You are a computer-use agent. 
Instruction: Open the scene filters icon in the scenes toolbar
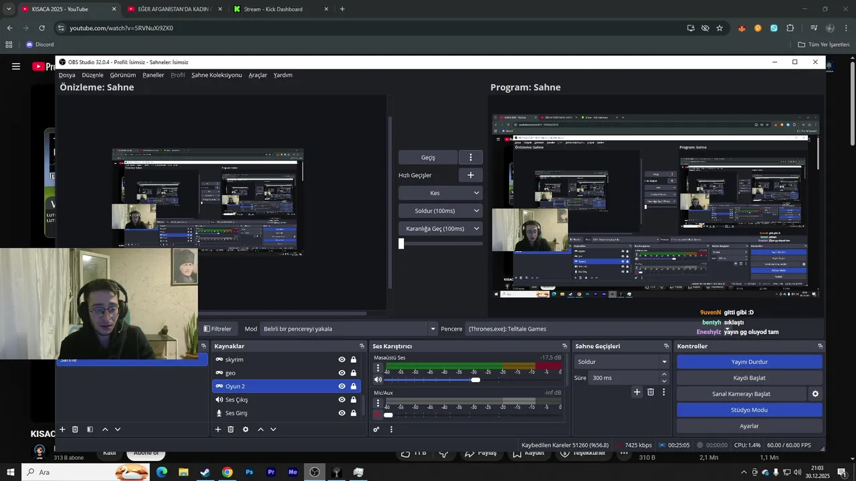click(90, 430)
